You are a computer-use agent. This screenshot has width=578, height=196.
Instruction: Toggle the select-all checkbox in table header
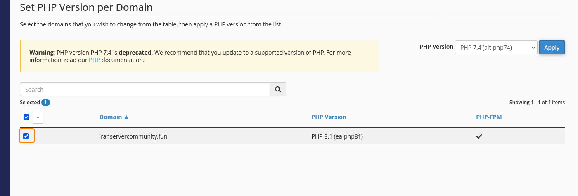(26, 117)
